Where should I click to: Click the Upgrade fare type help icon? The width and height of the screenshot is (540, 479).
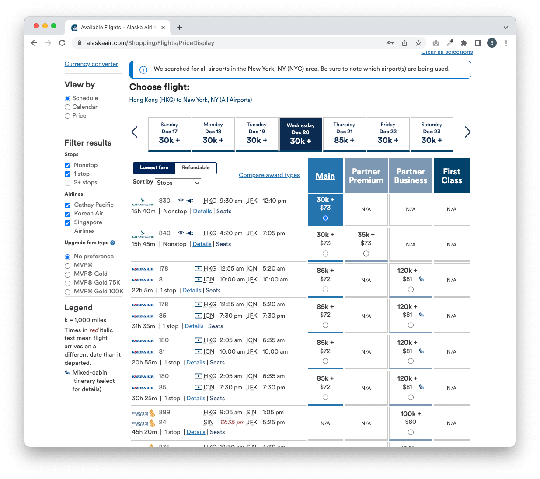pos(113,243)
